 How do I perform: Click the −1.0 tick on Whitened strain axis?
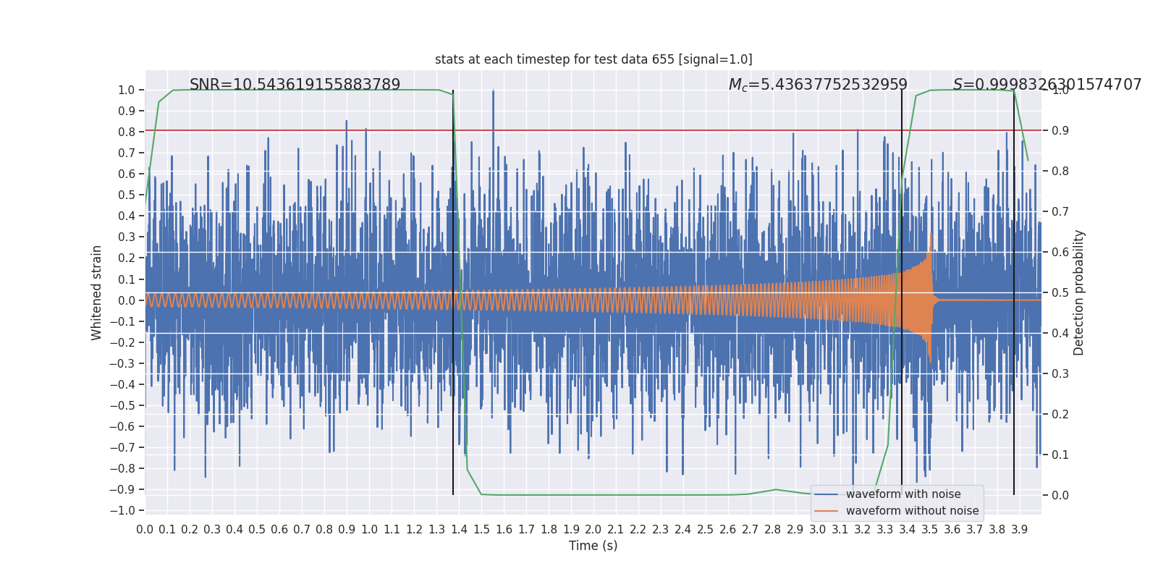tap(122, 510)
